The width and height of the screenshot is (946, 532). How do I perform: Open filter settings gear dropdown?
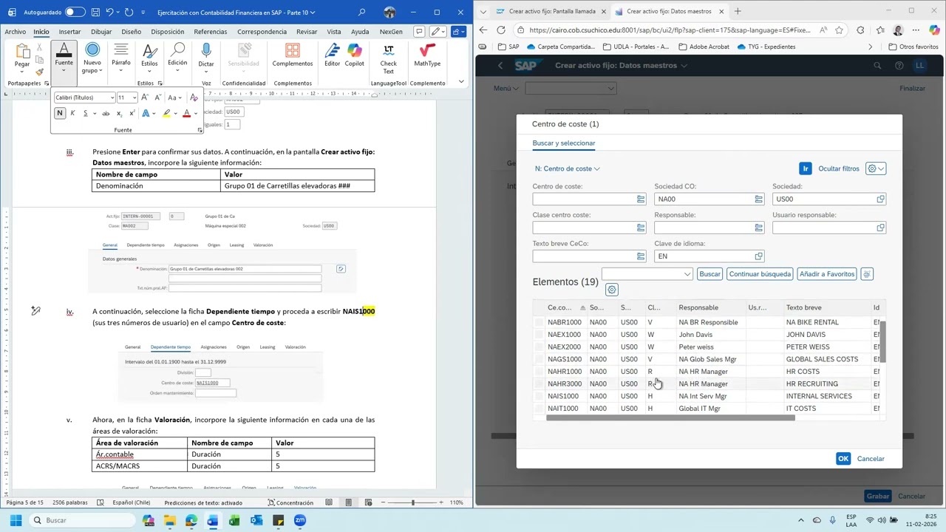click(x=876, y=168)
